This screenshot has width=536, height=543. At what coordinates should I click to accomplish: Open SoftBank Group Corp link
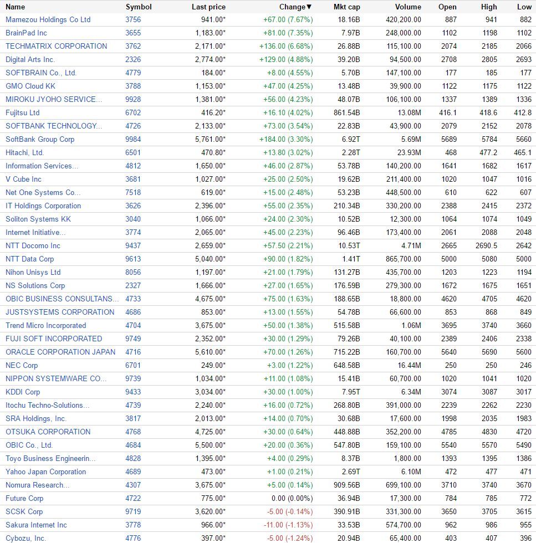coord(40,139)
